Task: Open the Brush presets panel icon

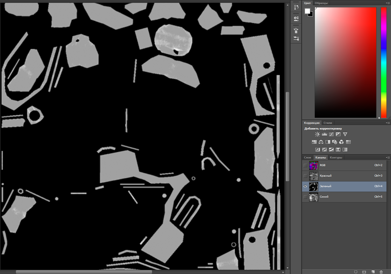Action: coord(296,30)
